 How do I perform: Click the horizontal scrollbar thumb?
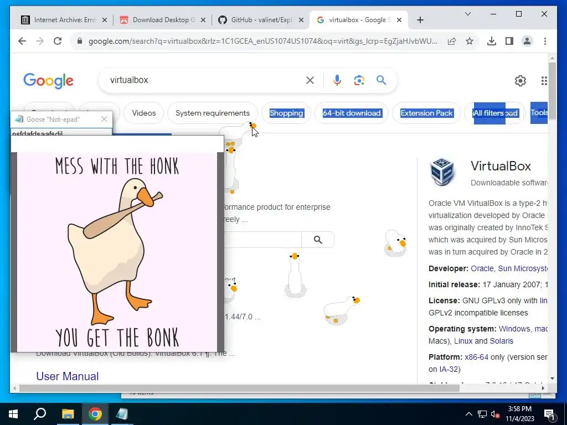point(239,388)
